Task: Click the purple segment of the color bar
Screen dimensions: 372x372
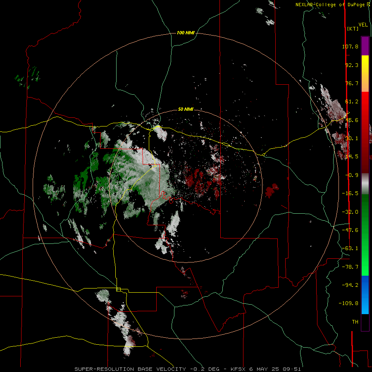Action: coord(365,46)
